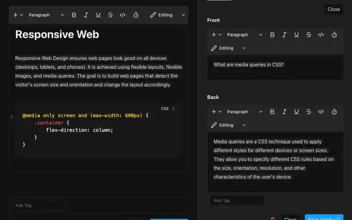Toggle italic in the Back editor toolbar
The image size is (352, 220).
coord(285,112)
